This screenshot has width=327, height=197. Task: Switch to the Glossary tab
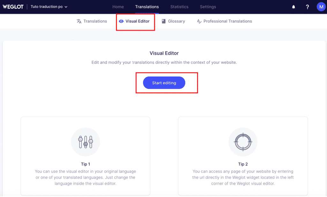click(176, 21)
